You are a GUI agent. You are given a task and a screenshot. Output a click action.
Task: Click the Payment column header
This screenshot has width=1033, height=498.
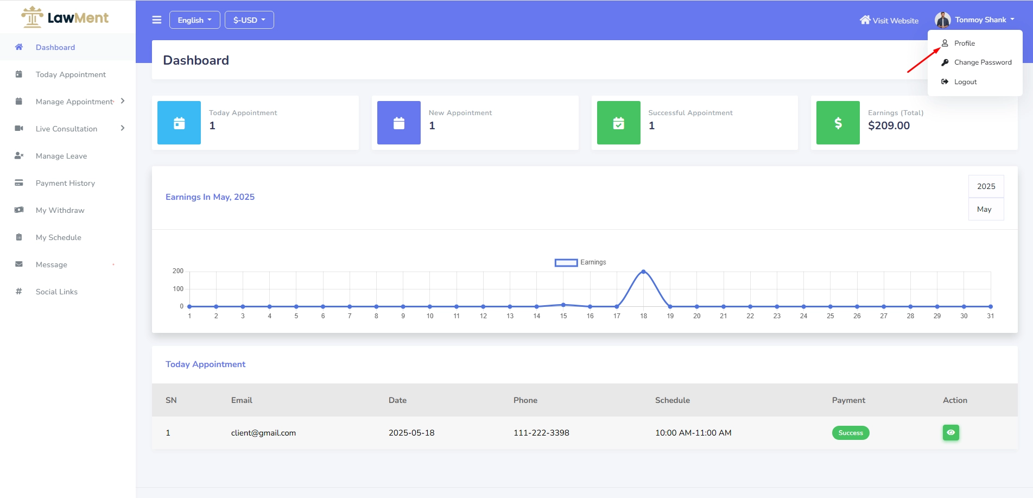pos(848,400)
